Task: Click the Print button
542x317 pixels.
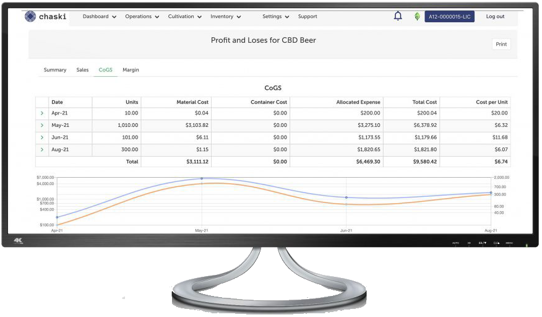Action: click(501, 45)
